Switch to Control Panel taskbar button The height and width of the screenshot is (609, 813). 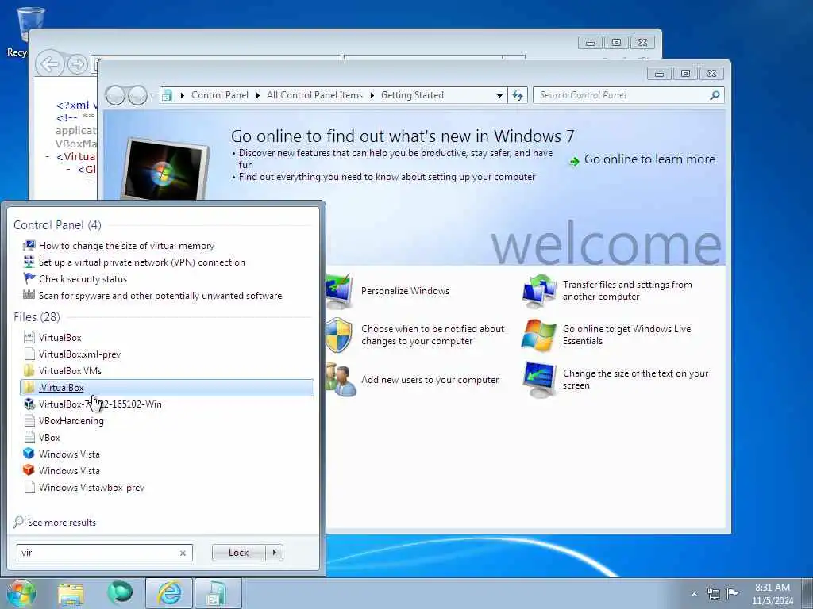[218, 593]
